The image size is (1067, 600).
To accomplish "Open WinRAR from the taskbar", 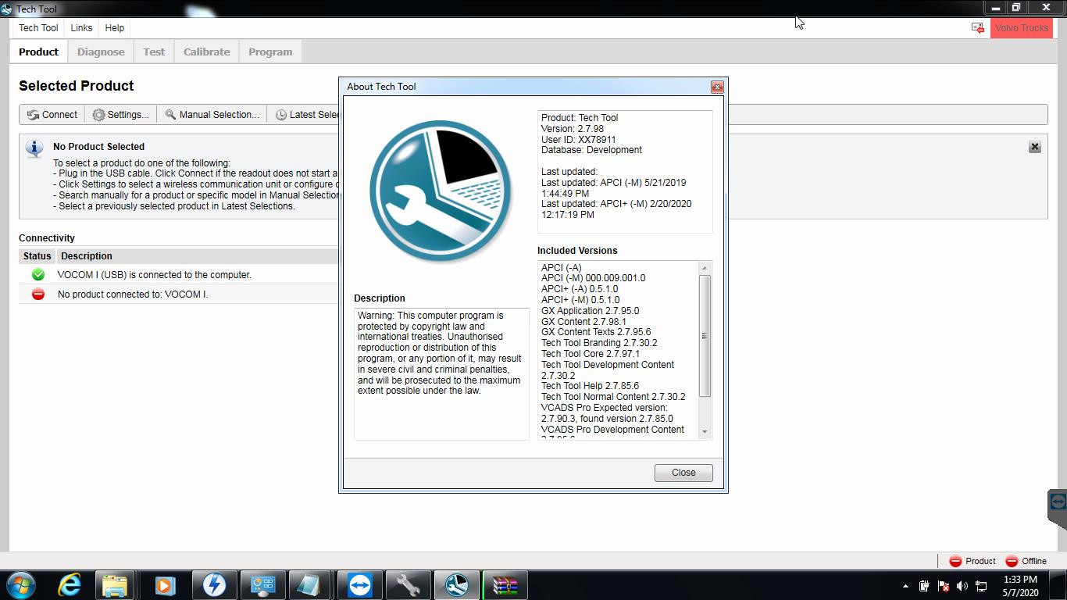I will pos(505,584).
